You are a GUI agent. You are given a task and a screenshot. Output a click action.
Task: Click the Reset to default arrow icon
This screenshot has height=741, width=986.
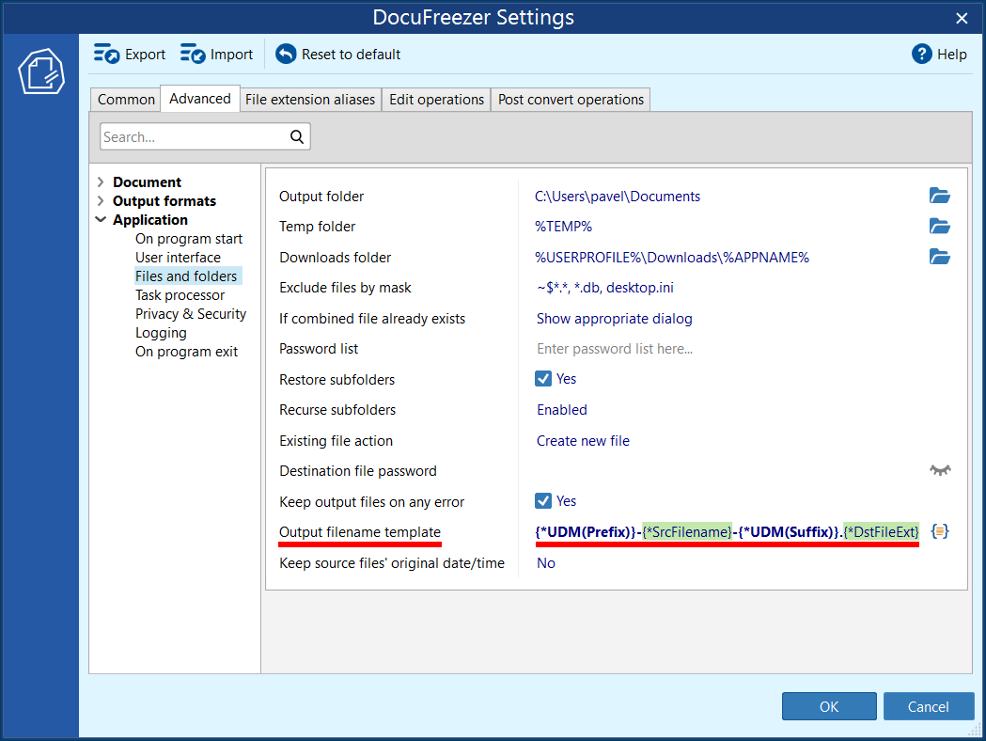click(286, 55)
